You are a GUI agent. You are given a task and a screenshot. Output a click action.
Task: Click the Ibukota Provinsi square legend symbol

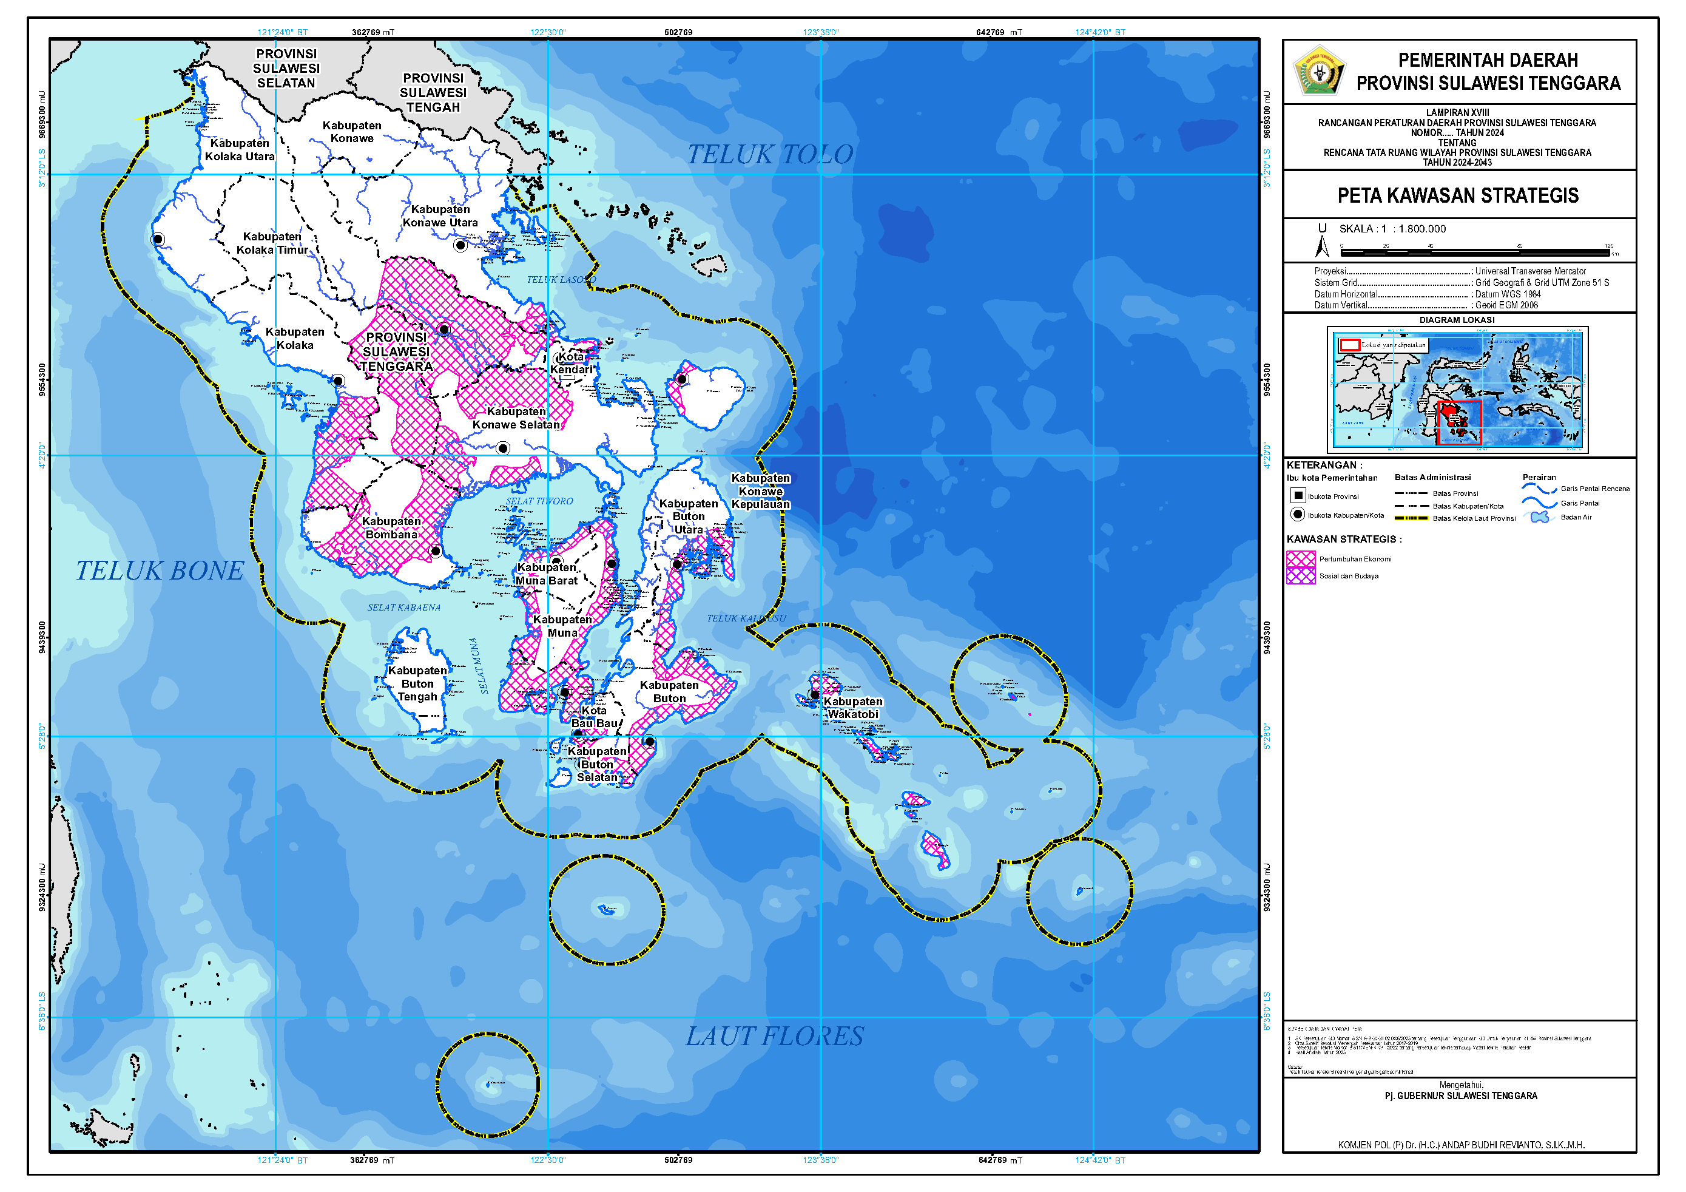(1298, 496)
